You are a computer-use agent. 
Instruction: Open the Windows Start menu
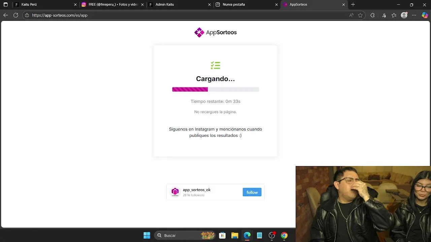[147, 235]
